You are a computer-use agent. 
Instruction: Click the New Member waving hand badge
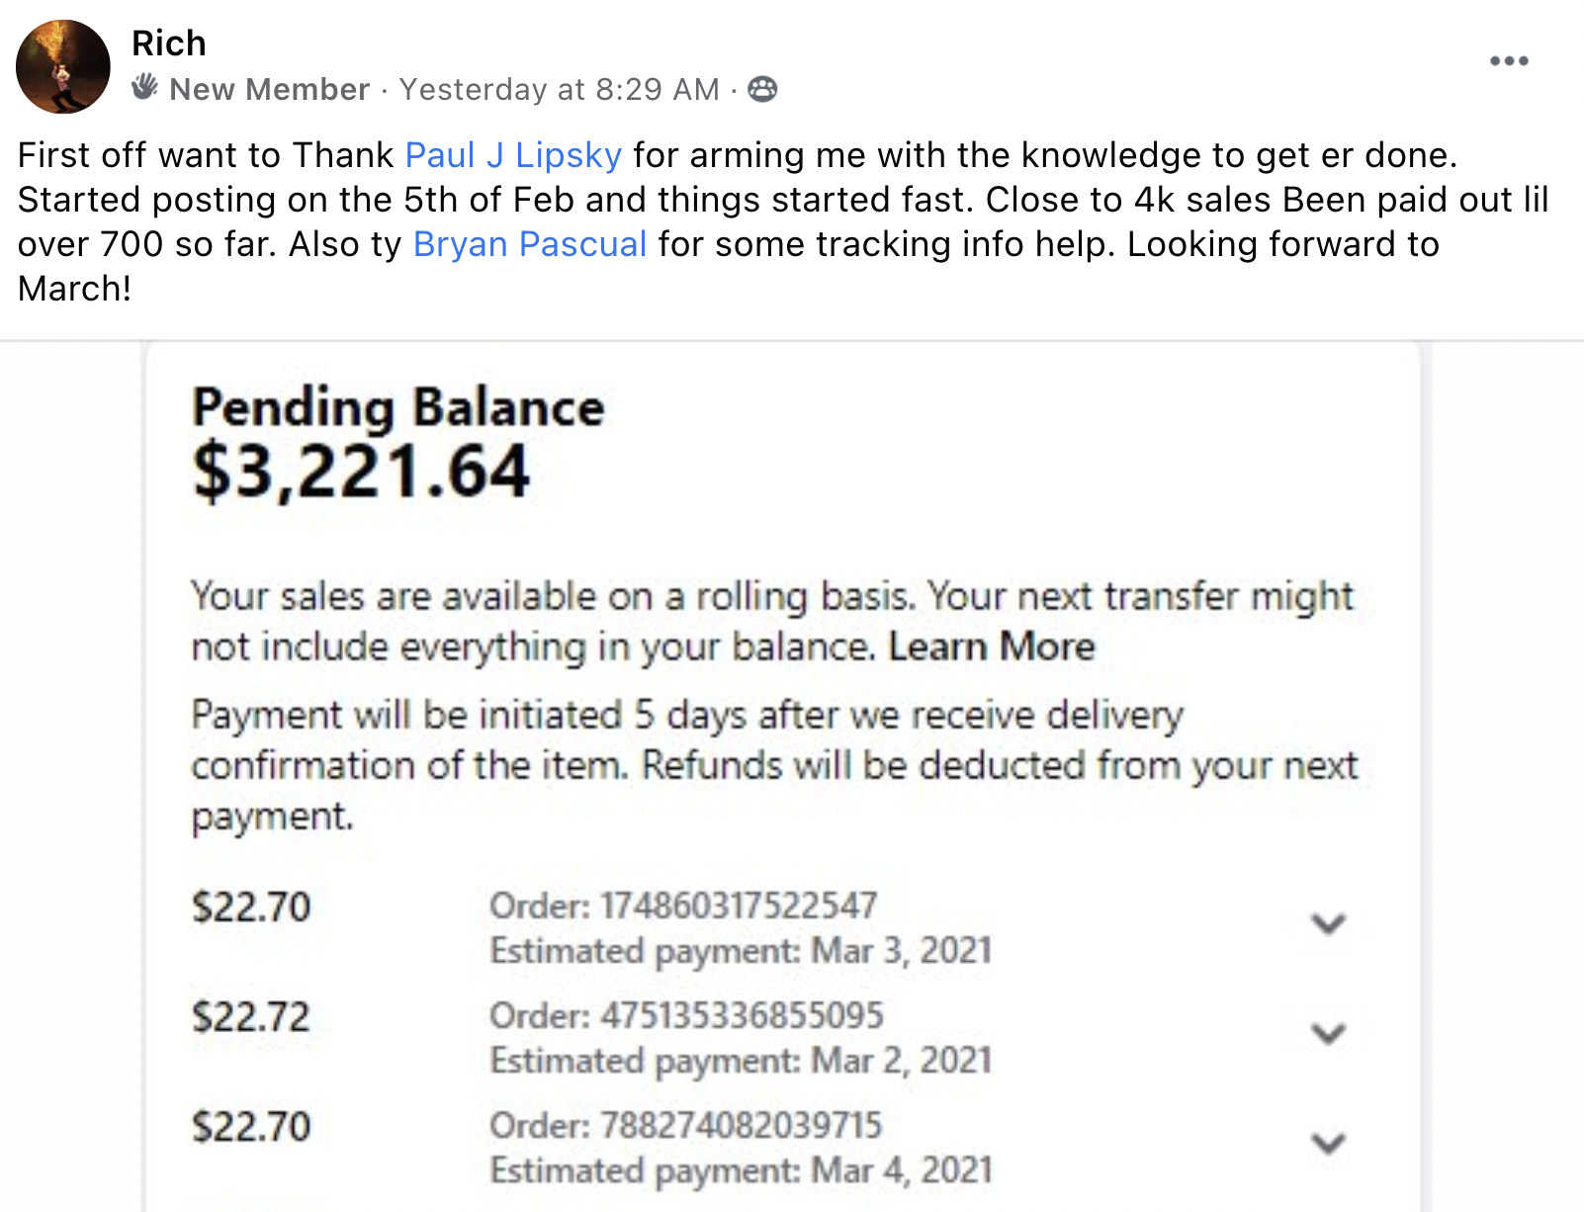click(144, 87)
